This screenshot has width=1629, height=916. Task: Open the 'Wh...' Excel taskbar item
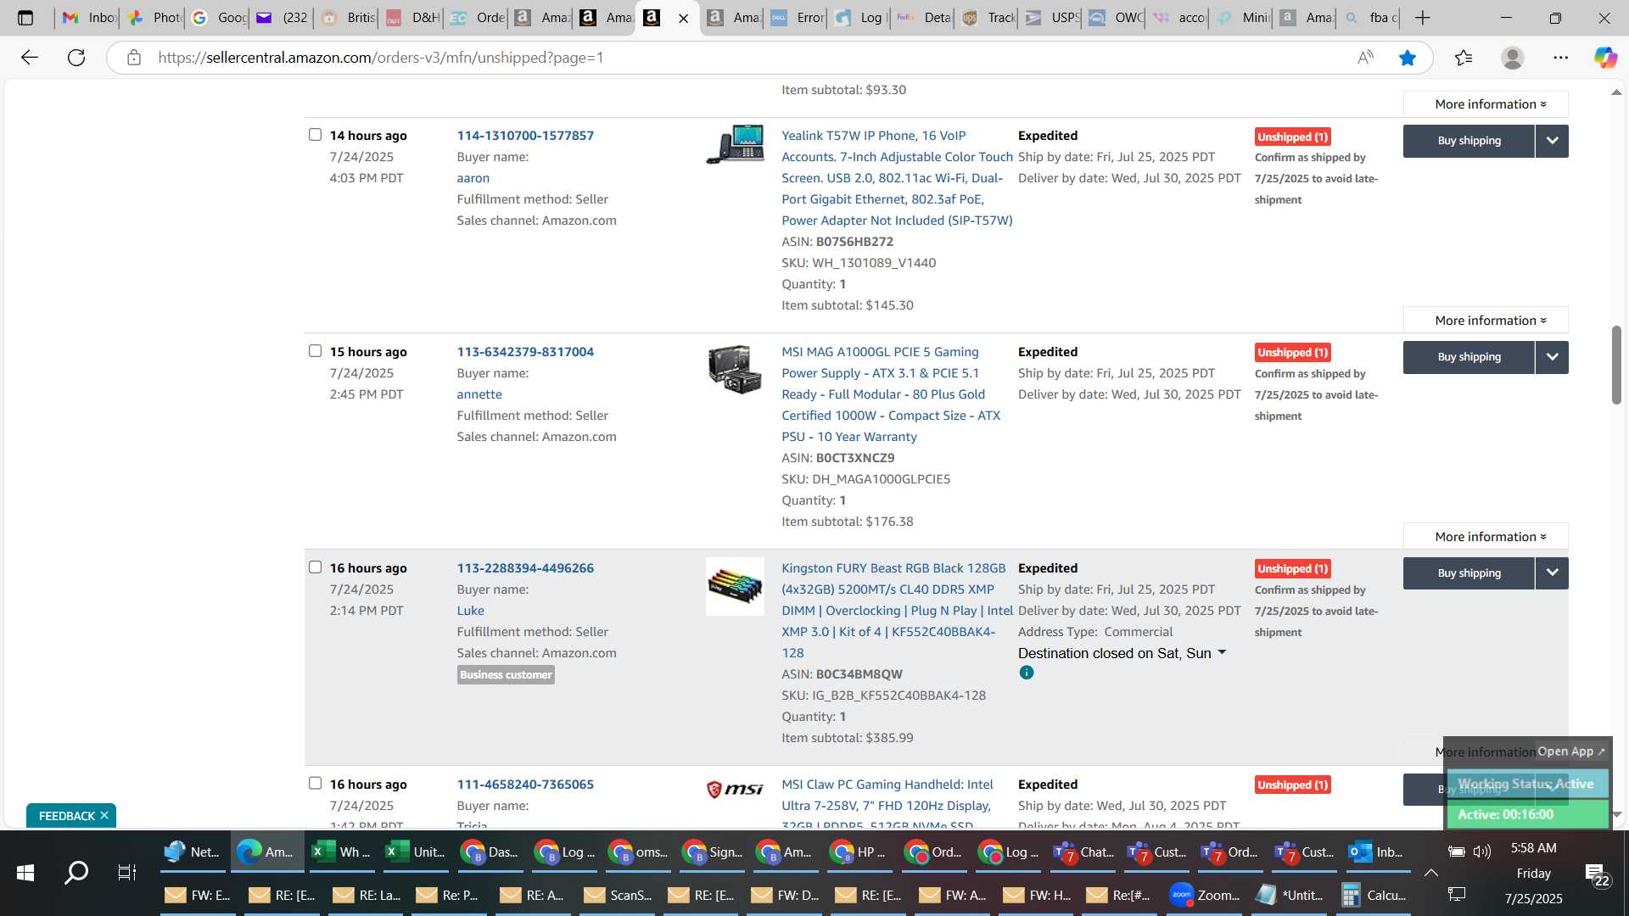(341, 852)
